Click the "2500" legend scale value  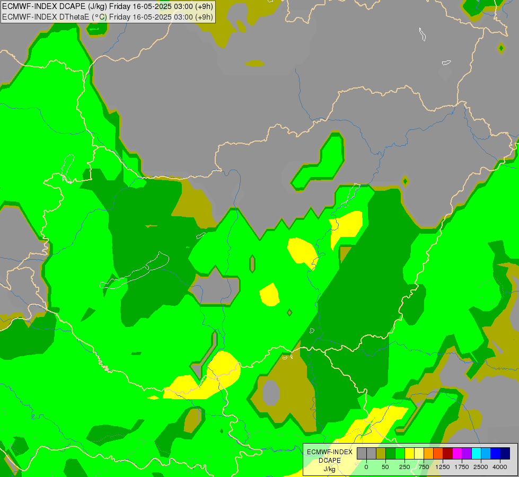point(481,467)
